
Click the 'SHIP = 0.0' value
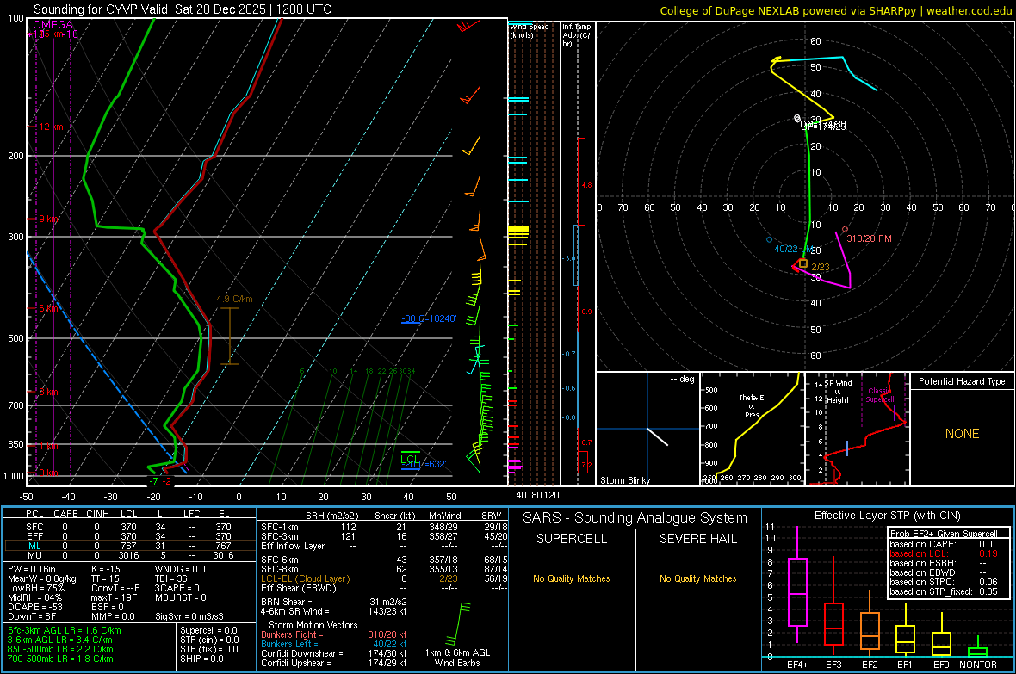click(x=201, y=659)
